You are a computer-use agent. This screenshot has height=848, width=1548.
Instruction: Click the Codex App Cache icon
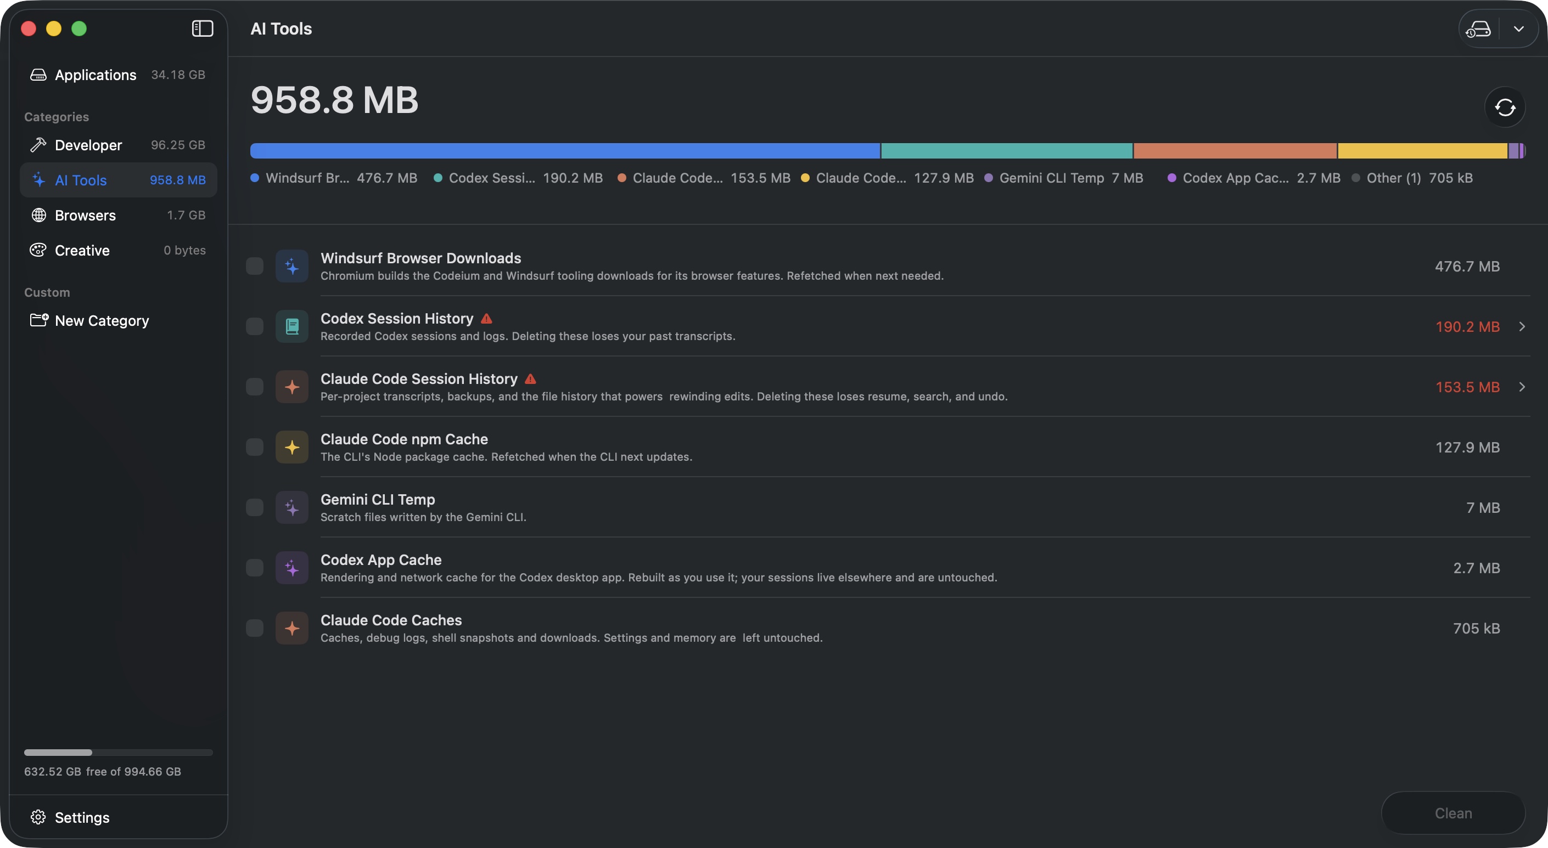coord(292,568)
